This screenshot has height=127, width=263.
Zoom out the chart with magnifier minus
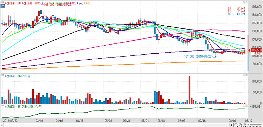(x=236, y=125)
